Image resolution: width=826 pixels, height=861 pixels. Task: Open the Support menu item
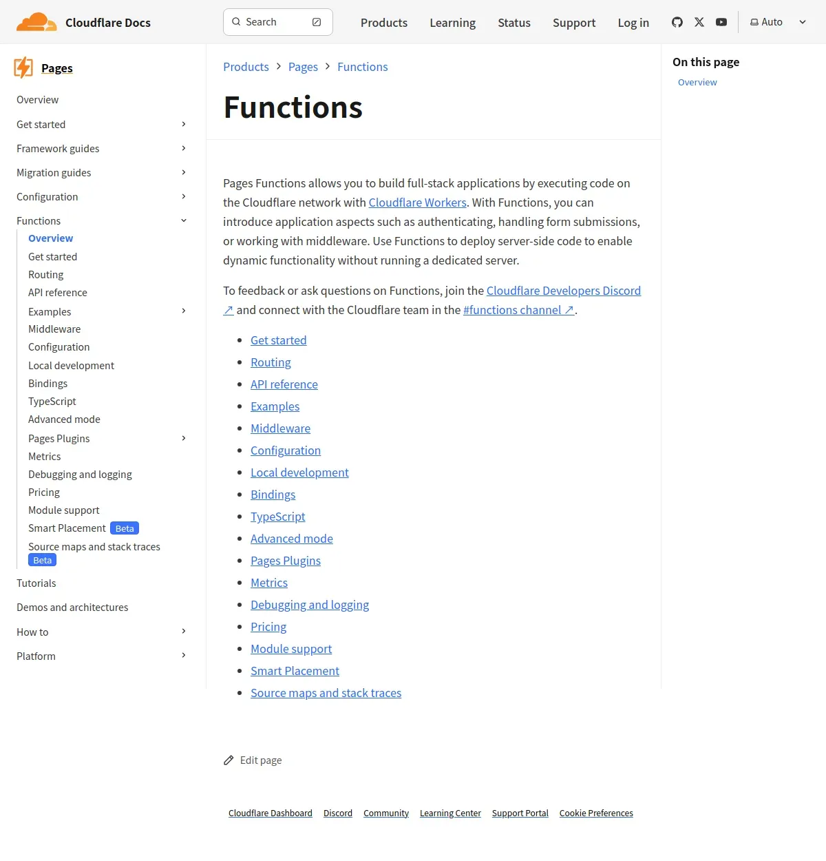(574, 23)
